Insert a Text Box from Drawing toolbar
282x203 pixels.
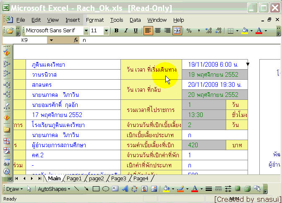pyautogui.click(x=115, y=189)
